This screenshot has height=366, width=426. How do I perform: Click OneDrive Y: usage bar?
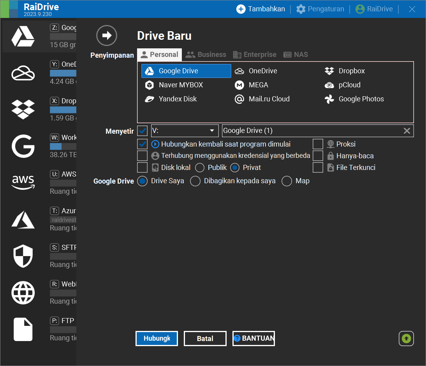63,73
